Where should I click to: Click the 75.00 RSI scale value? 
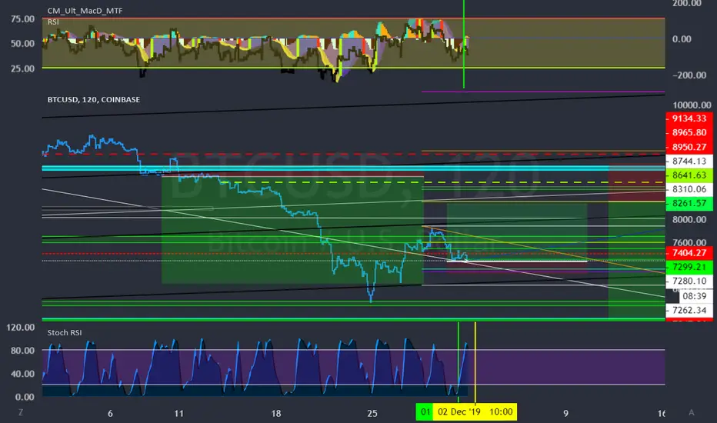[x=22, y=18]
